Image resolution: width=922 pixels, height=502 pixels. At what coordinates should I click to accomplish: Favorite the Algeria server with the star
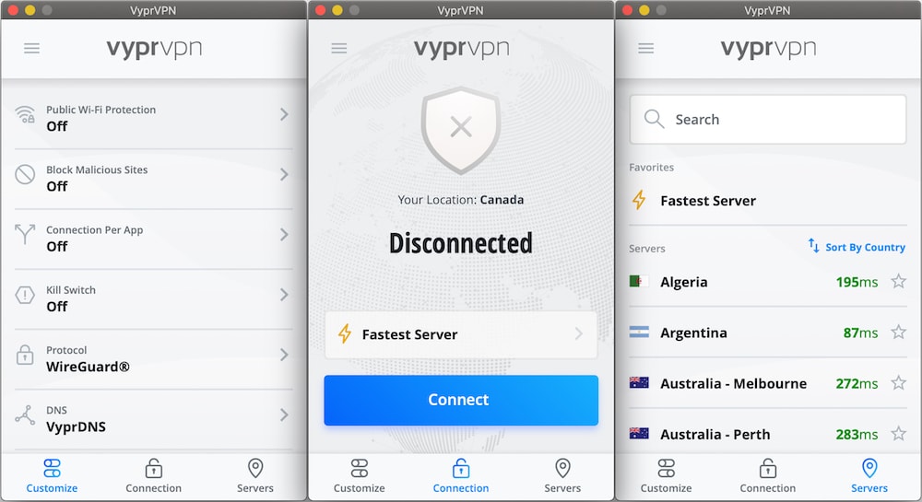[x=898, y=281]
